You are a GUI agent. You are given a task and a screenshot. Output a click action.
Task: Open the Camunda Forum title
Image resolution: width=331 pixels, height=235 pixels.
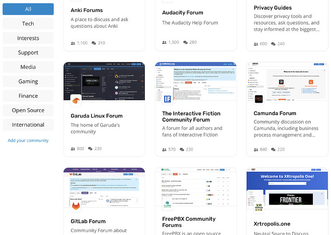[x=275, y=113]
